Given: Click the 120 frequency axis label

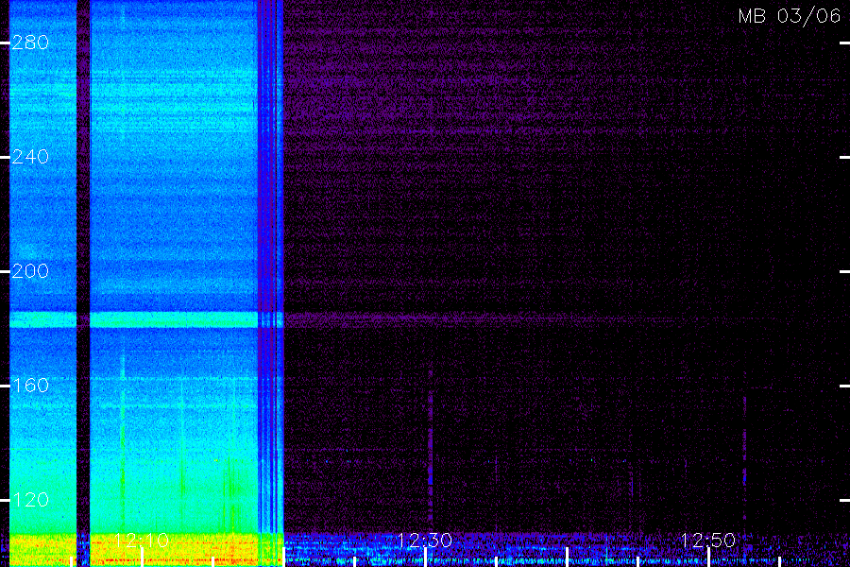Looking at the screenshot, I should [30, 500].
